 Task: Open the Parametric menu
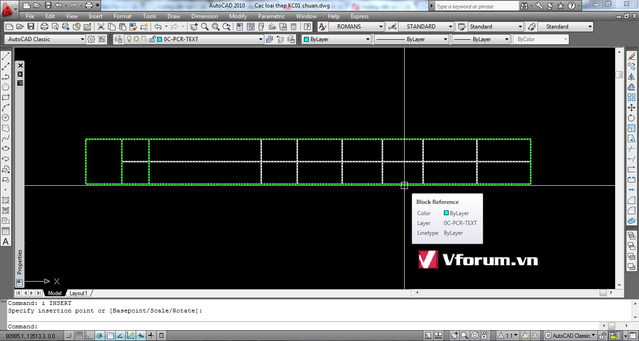coord(271,16)
